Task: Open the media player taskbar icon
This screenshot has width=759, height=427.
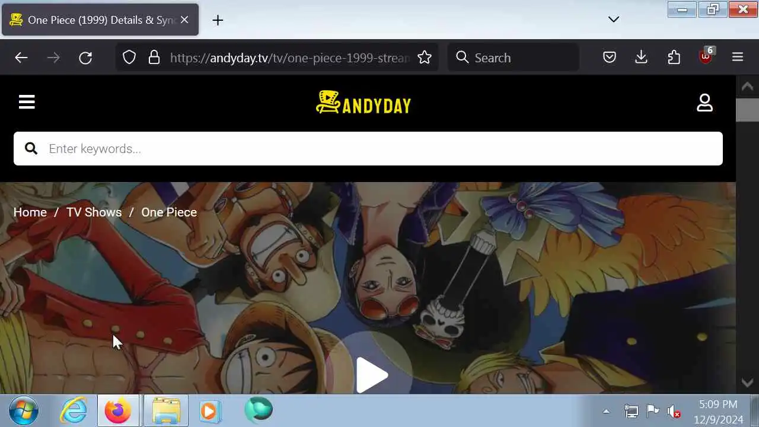Action: [x=209, y=410]
